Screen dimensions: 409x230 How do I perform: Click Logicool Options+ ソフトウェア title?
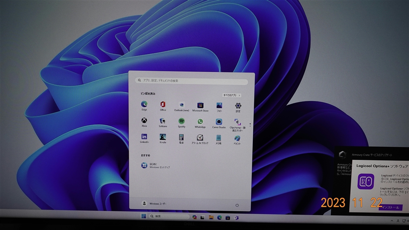(382, 166)
